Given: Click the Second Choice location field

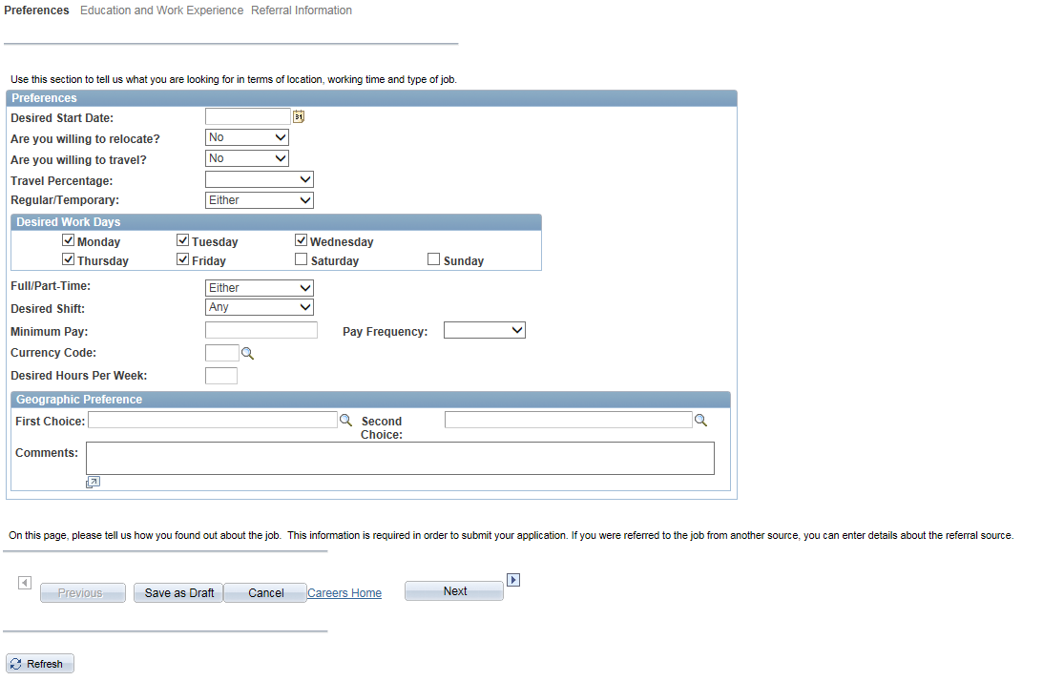Looking at the screenshot, I should [x=569, y=420].
